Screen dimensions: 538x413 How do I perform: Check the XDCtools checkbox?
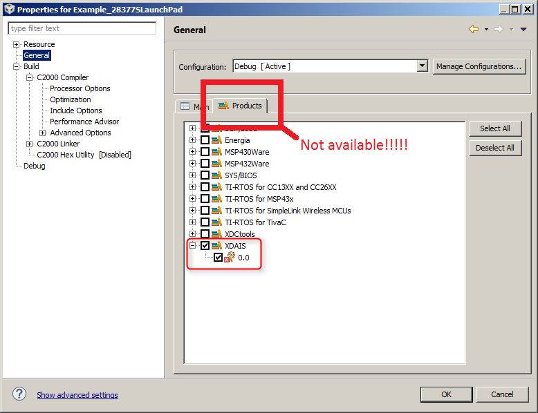[x=205, y=233]
